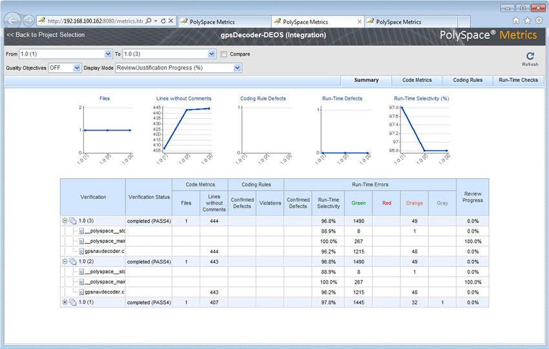Click gpsnavdecoder.c file icon under 1.0 (3)

[81, 252]
